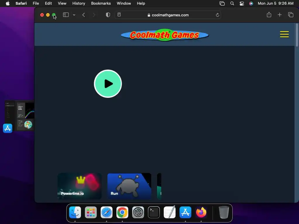Switch to App Store window thumbnail at left
Screen dimensions: 299x224
[20, 116]
